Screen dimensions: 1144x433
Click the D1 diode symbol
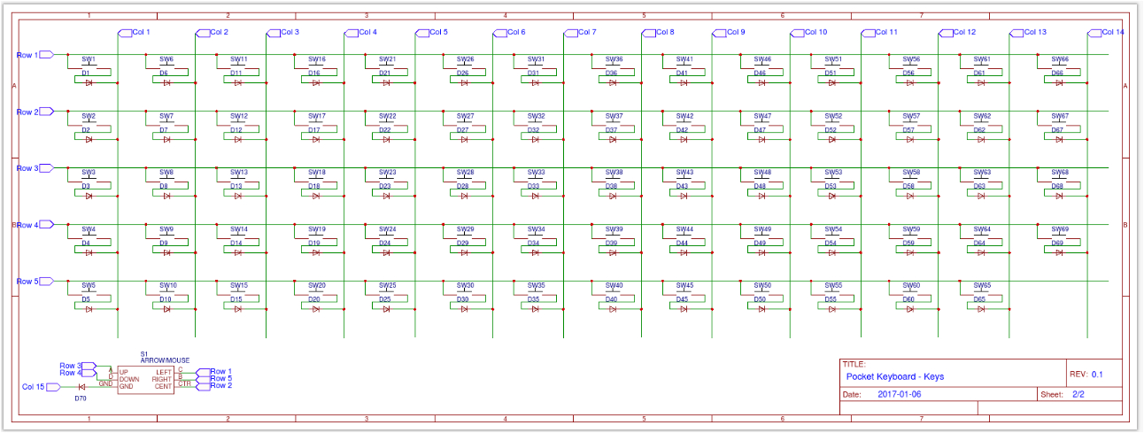[89, 82]
